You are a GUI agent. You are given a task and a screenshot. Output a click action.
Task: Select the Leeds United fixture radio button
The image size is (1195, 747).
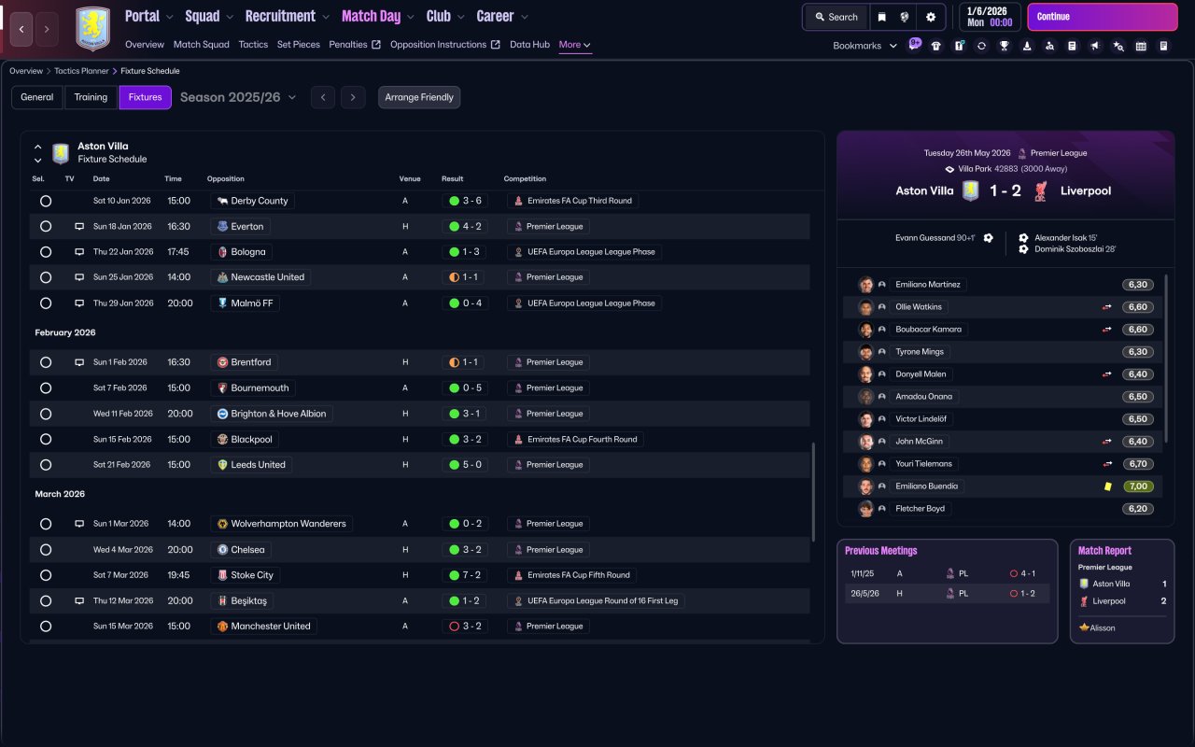pos(45,465)
